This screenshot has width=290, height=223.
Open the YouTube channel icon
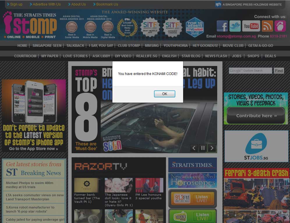[x=251, y=26]
